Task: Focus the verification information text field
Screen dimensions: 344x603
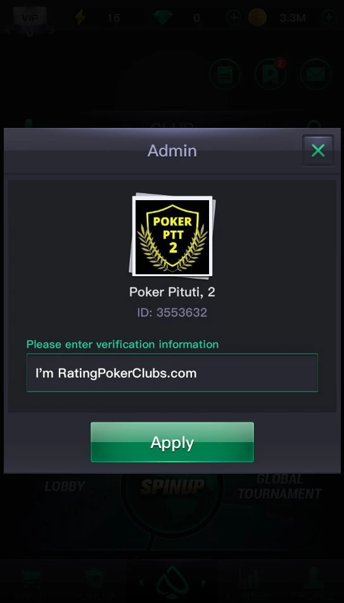Action: 172,373
